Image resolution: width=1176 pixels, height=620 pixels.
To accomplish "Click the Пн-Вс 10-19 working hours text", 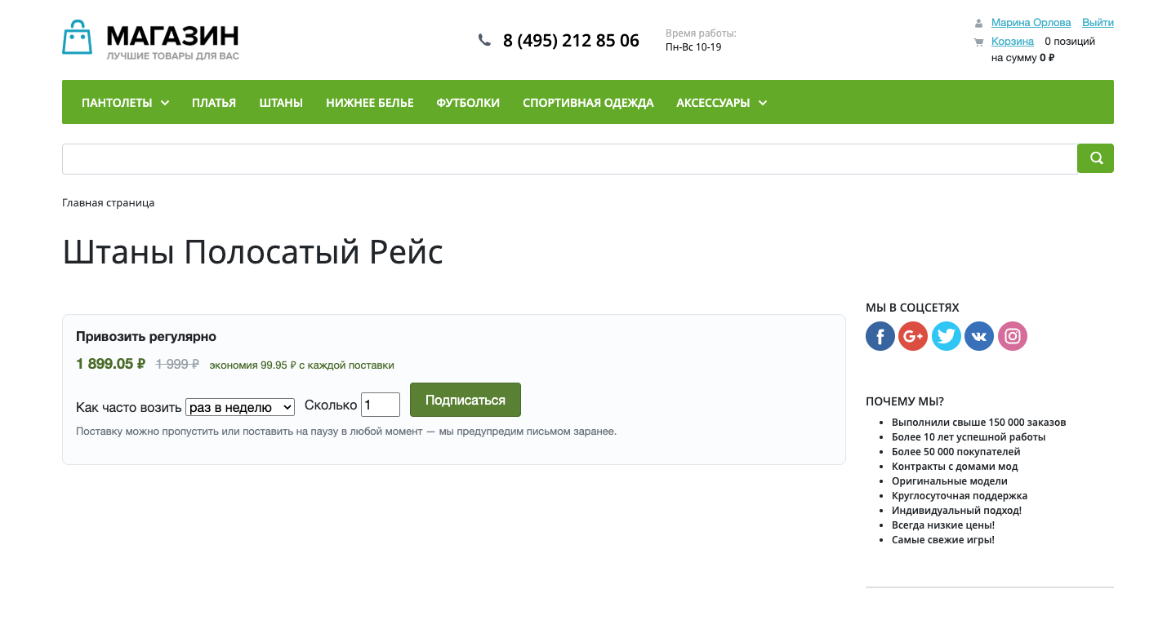I will [693, 47].
